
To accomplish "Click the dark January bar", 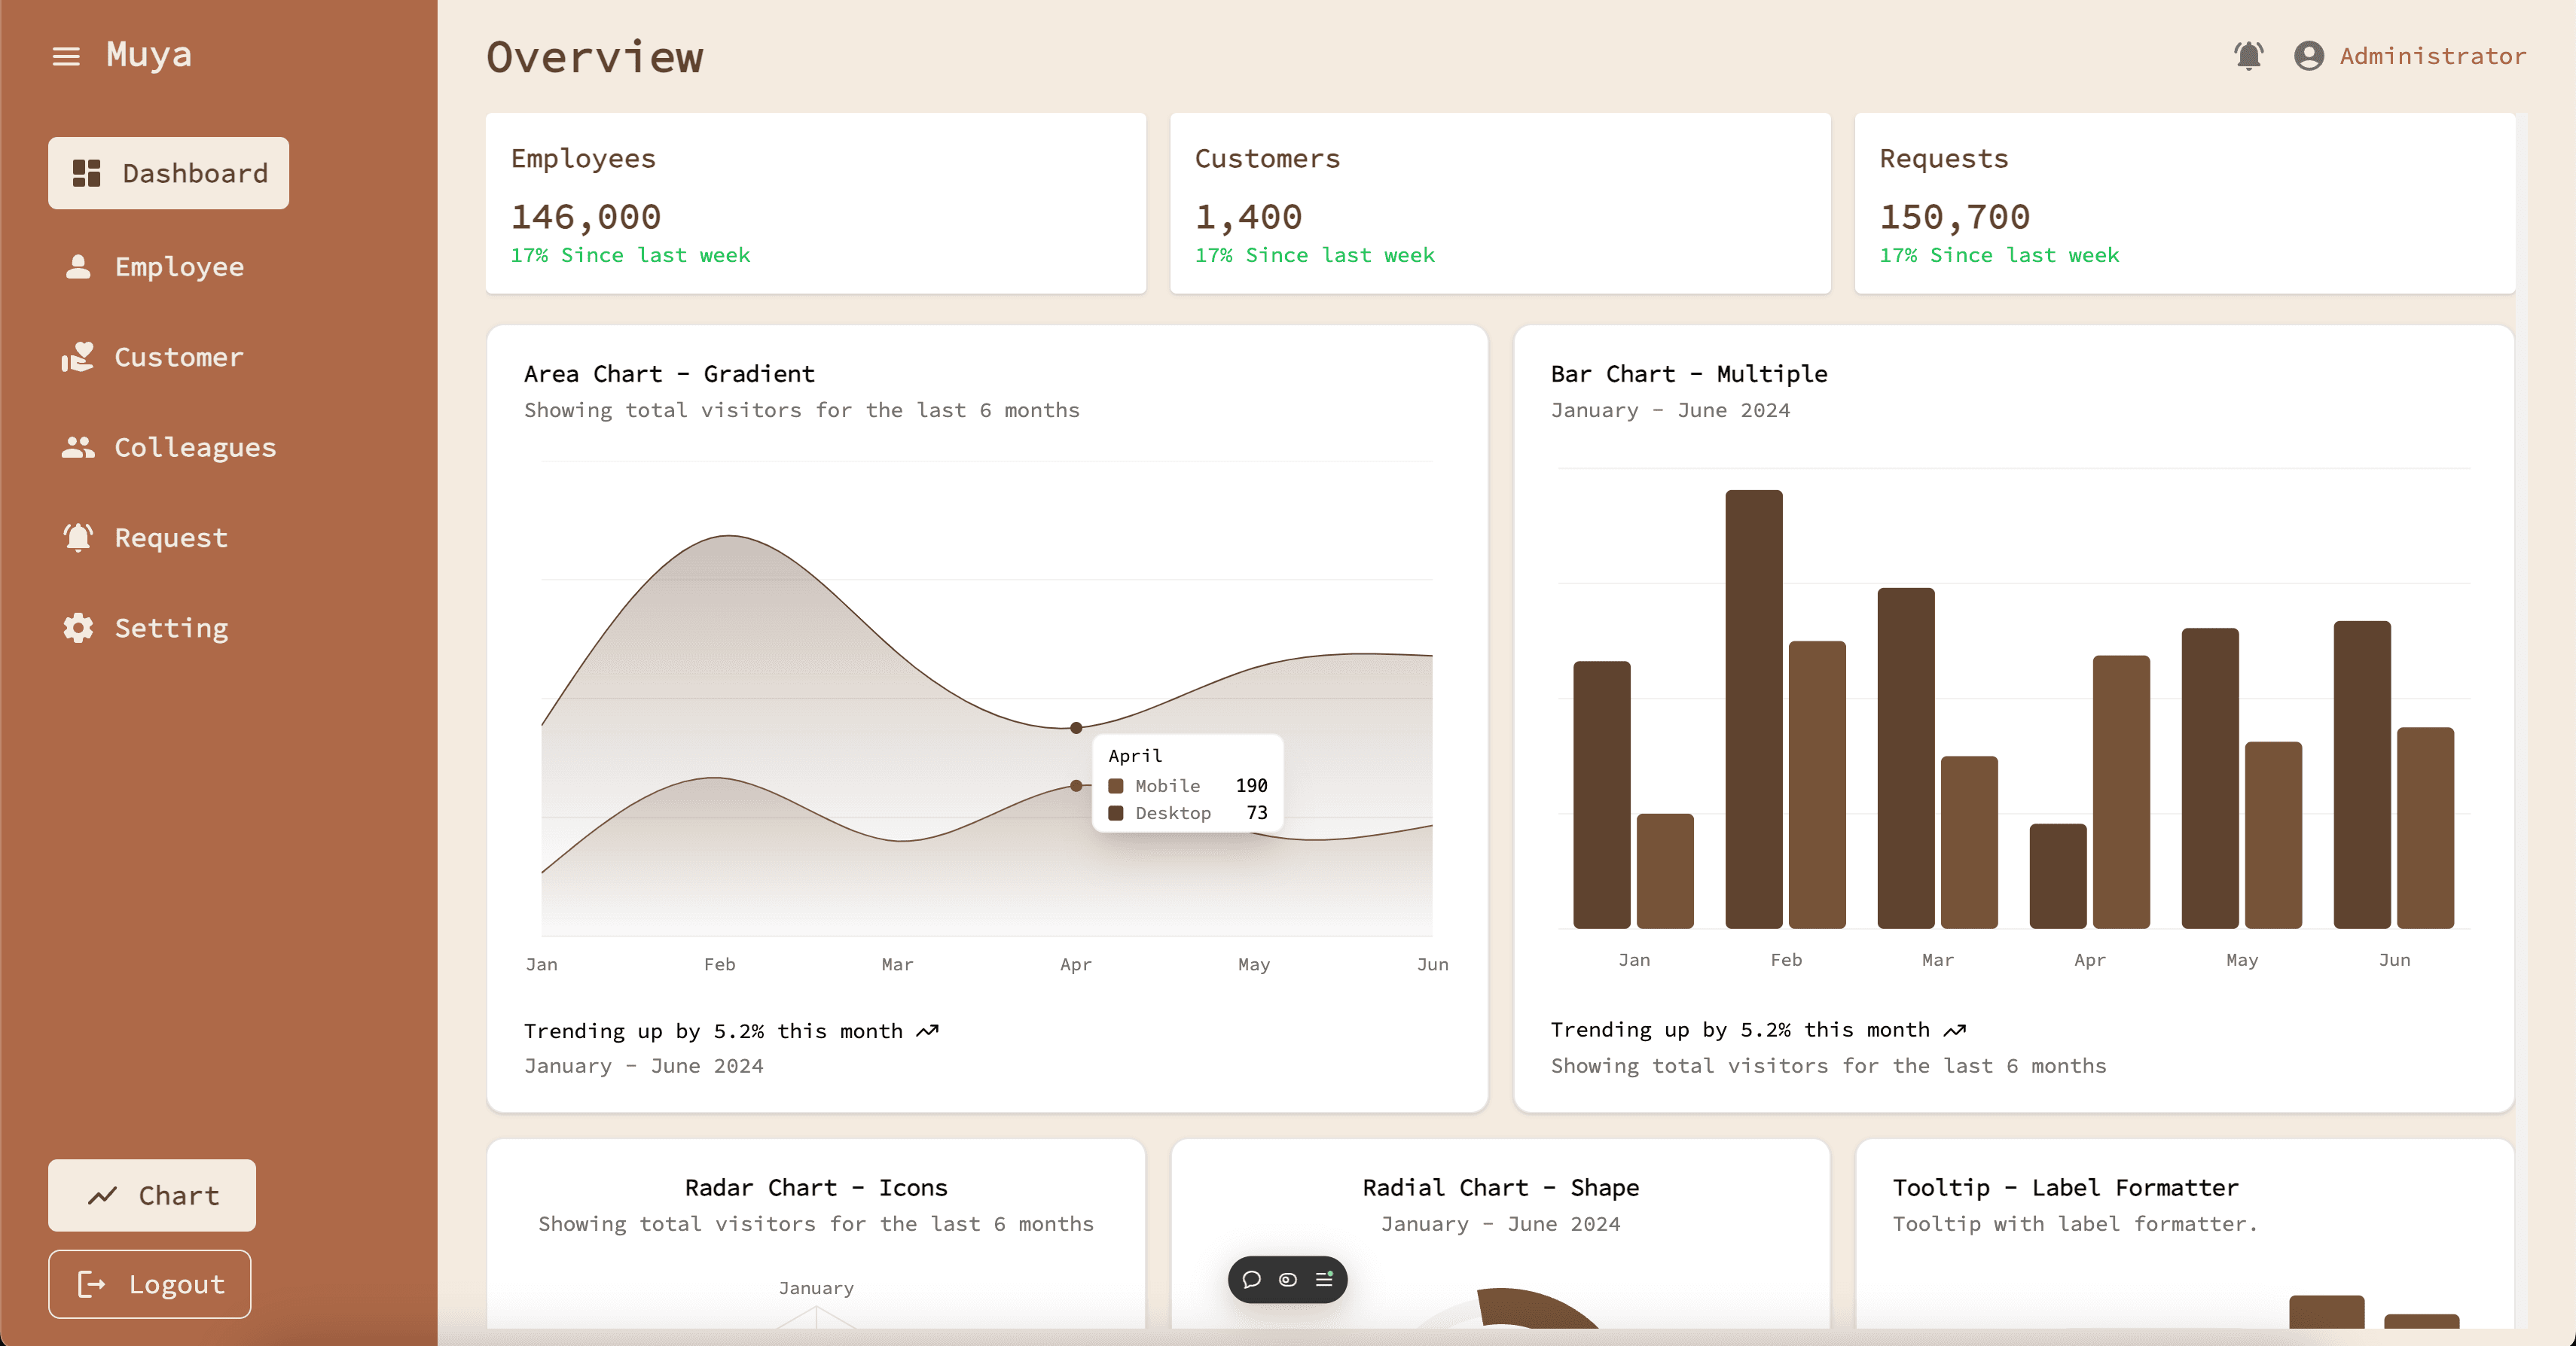I will click(1602, 794).
